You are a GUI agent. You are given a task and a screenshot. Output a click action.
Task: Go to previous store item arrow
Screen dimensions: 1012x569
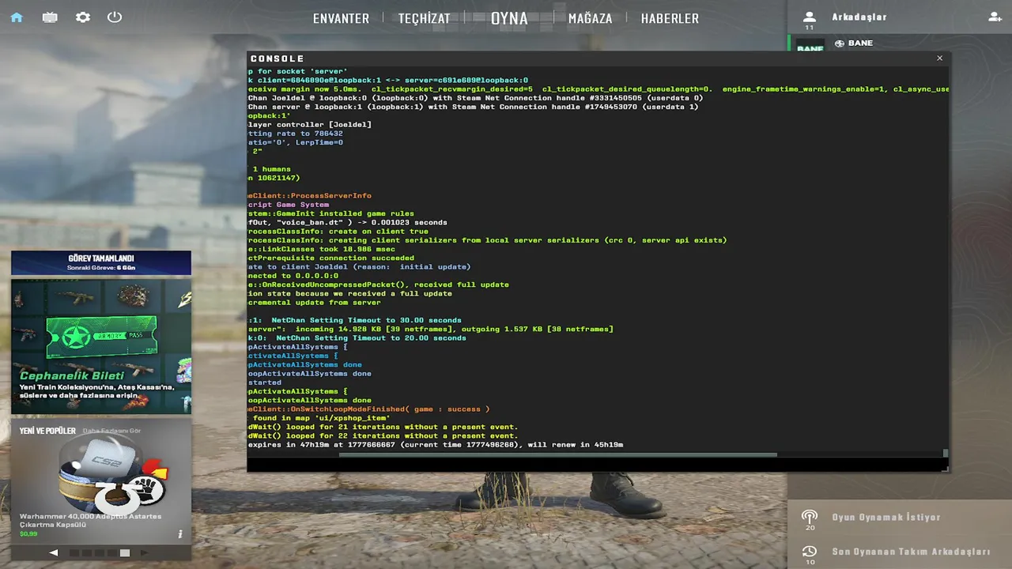(x=54, y=552)
